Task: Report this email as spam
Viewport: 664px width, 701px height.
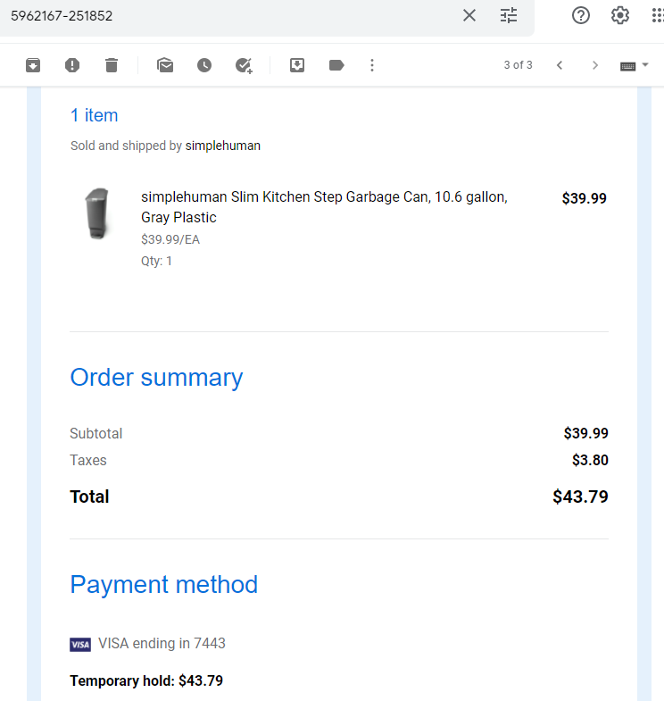Action: pyautogui.click(x=72, y=65)
